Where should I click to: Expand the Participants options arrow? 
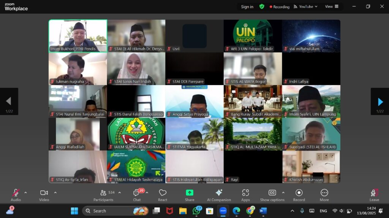pos(120,193)
